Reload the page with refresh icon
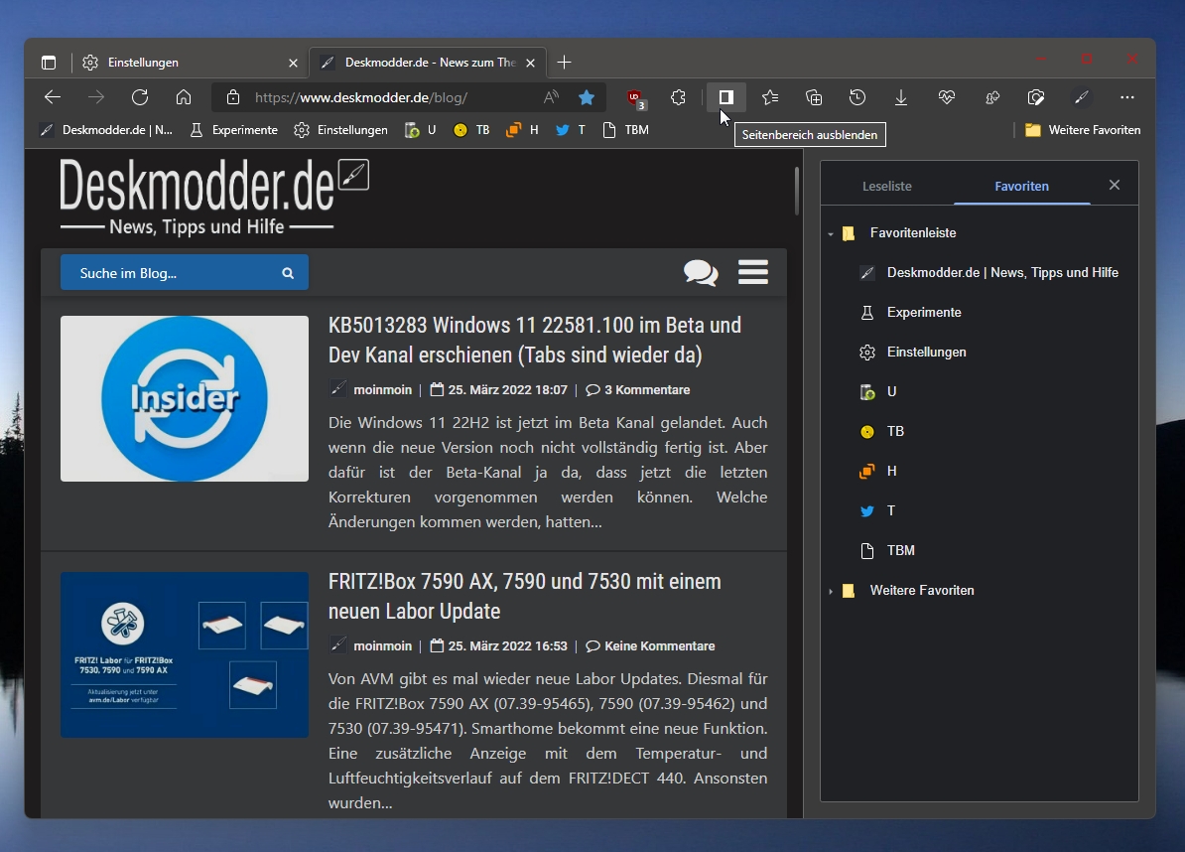This screenshot has height=852, width=1185. click(140, 97)
